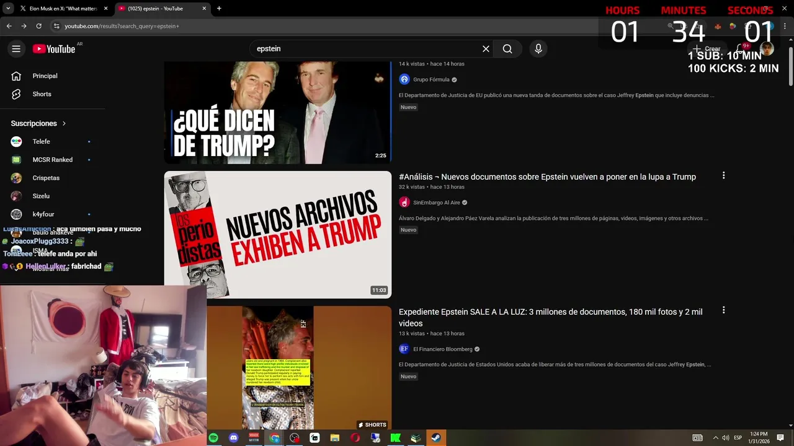The height and width of the screenshot is (446, 794).
Task: Click the SinEmbargo Al Aire avatar
Action: tap(404, 203)
